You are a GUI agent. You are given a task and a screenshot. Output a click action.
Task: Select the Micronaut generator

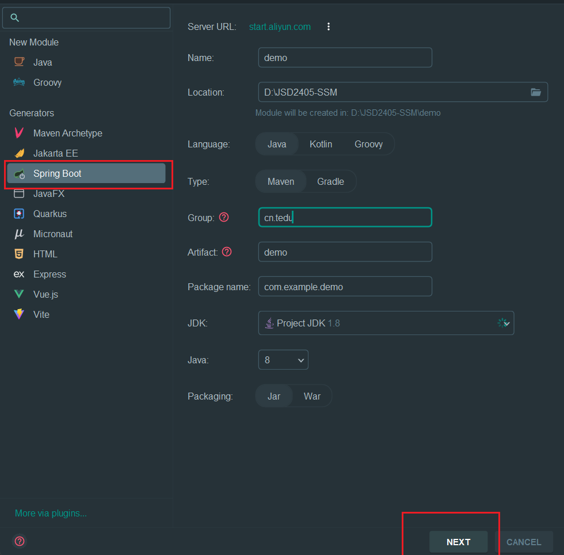86,234
